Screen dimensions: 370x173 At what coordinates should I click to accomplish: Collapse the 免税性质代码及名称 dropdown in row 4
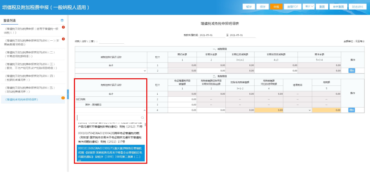[x=145, y=110]
